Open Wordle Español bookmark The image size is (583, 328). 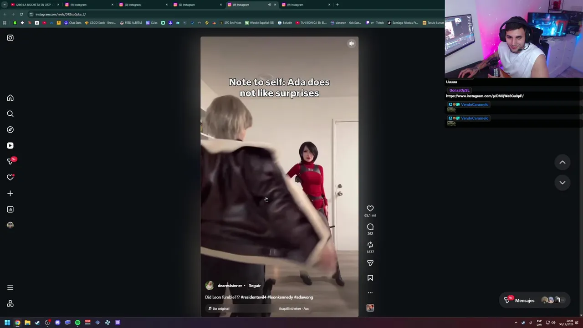pos(260,23)
